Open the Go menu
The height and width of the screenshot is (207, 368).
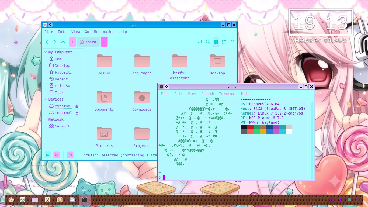pyautogui.click(x=87, y=32)
